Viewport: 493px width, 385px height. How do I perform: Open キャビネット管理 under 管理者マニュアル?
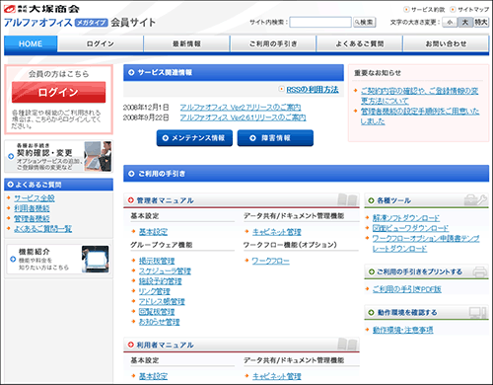pos(277,232)
